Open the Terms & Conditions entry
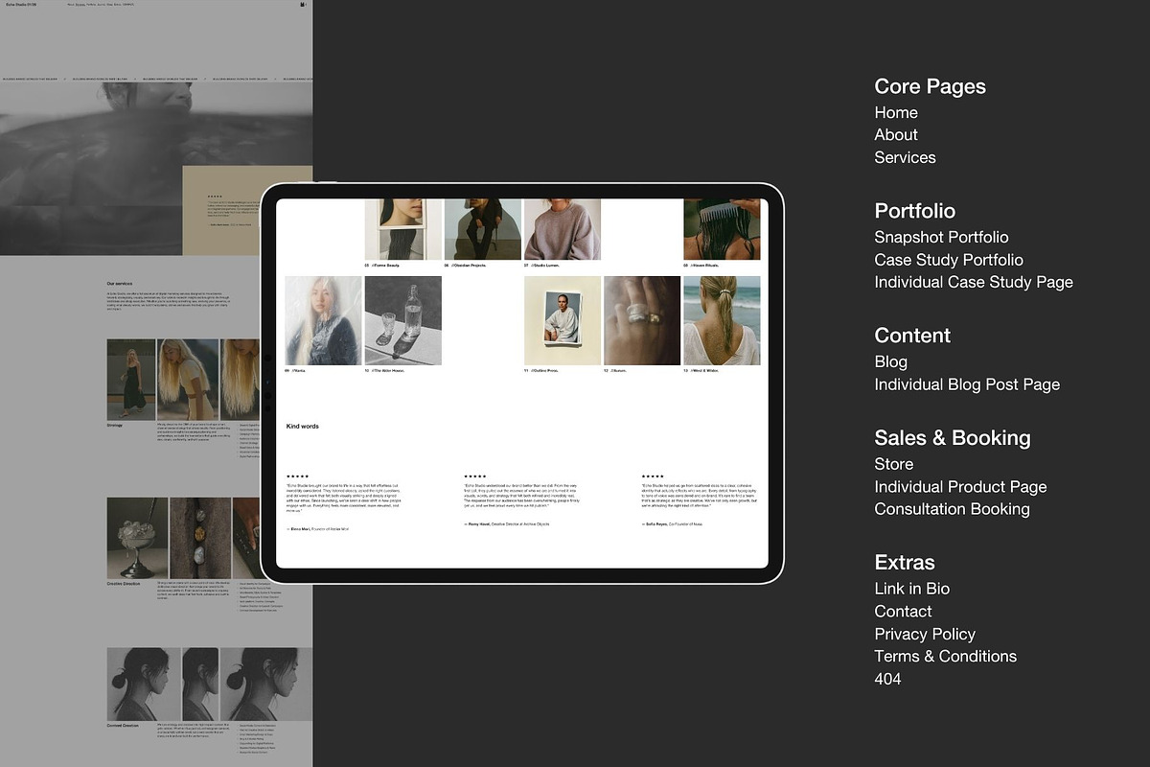The height and width of the screenshot is (767, 1150). pos(945,657)
